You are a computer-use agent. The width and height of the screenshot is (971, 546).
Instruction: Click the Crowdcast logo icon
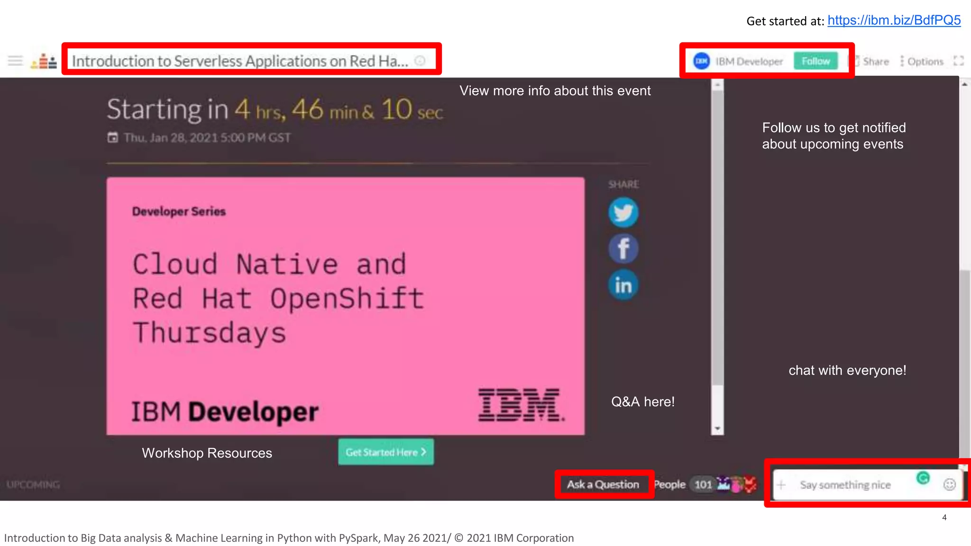(44, 61)
